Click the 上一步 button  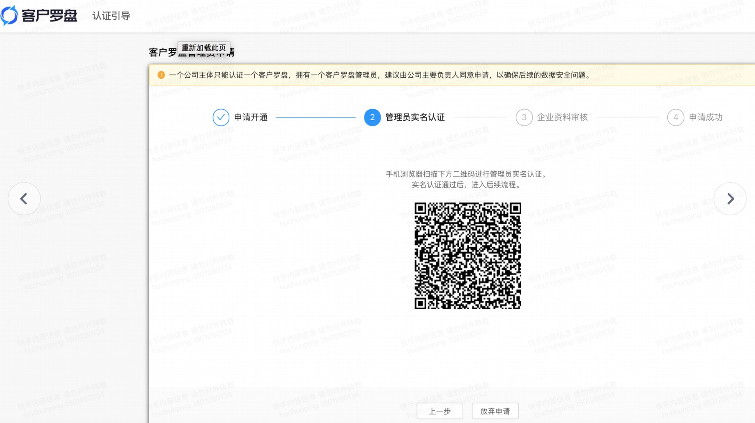[x=440, y=411]
